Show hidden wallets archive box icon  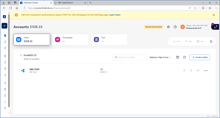[178, 57]
